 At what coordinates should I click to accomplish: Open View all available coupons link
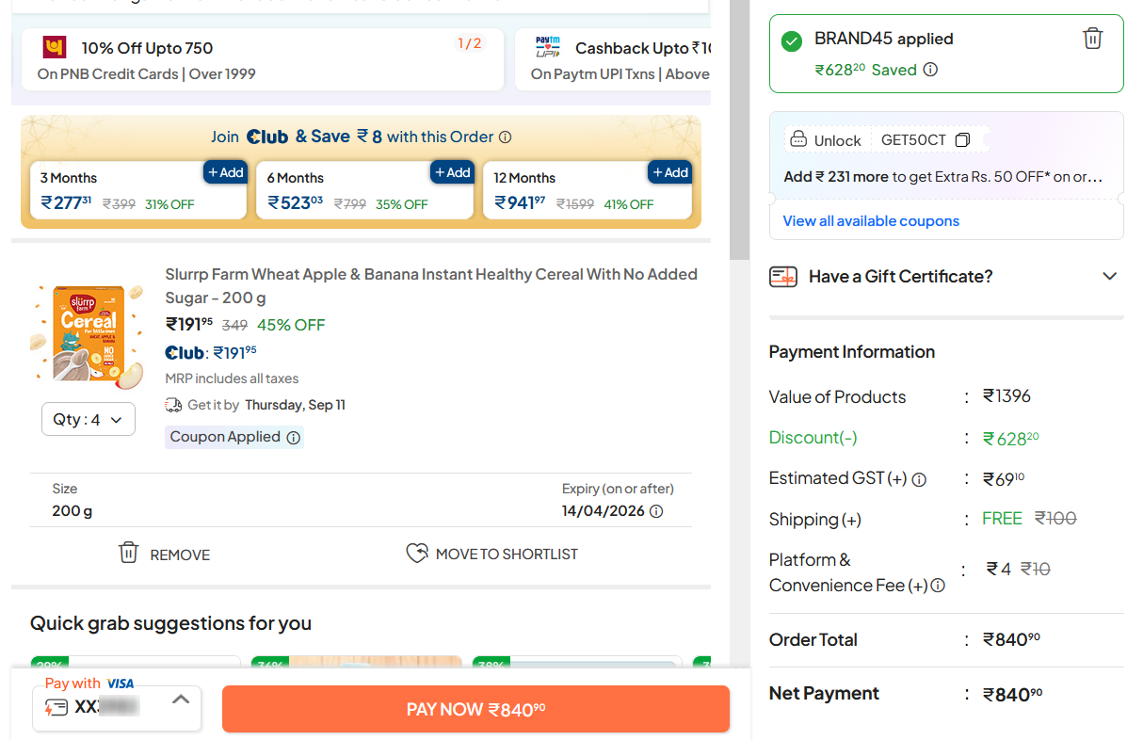pyautogui.click(x=871, y=221)
